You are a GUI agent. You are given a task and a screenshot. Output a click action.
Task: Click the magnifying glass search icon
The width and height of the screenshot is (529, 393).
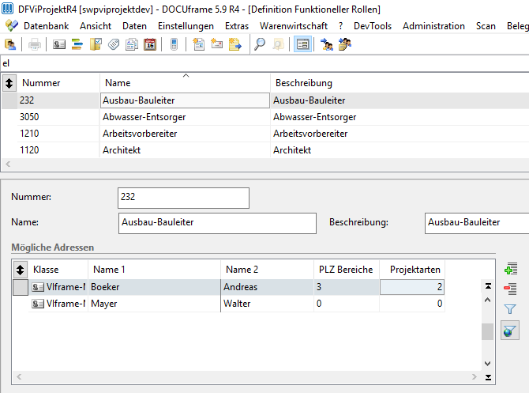pos(260,44)
